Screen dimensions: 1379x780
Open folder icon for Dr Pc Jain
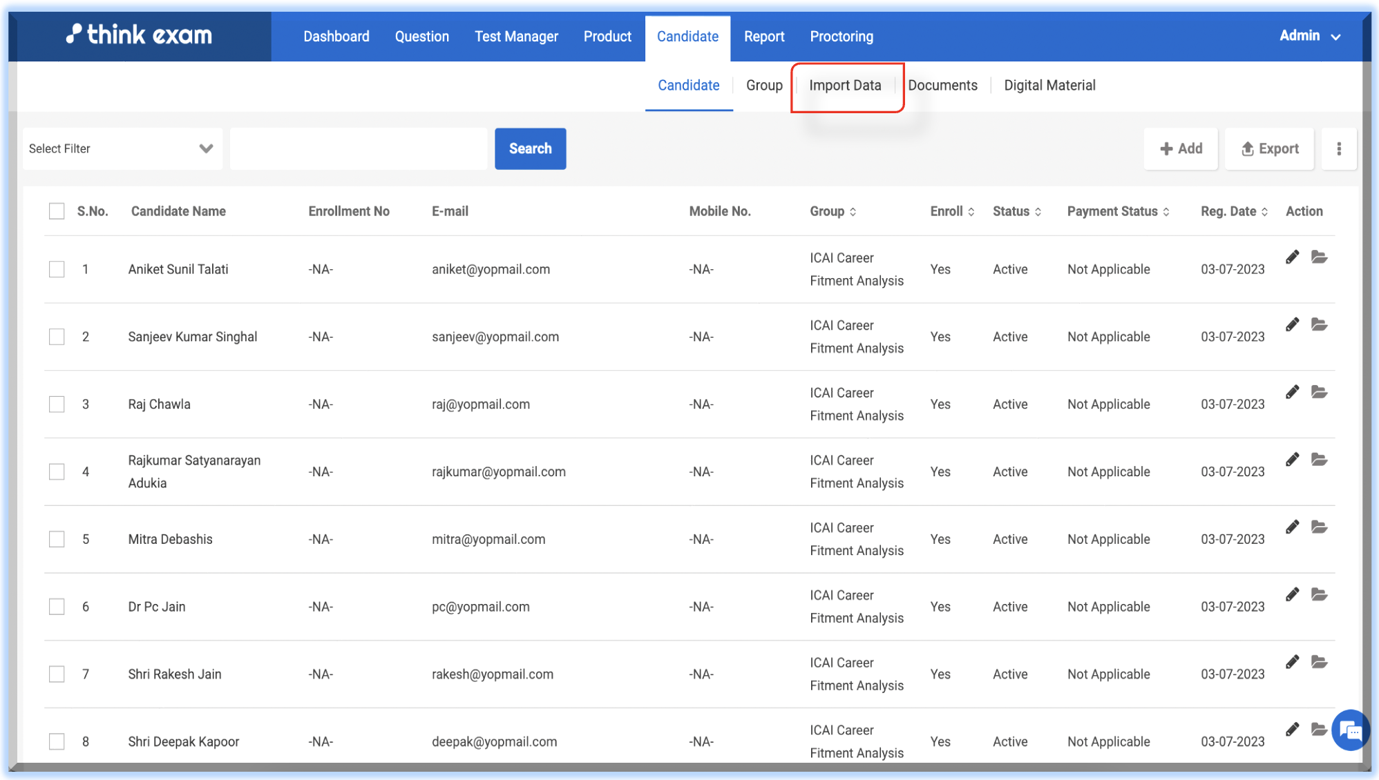pyautogui.click(x=1319, y=594)
